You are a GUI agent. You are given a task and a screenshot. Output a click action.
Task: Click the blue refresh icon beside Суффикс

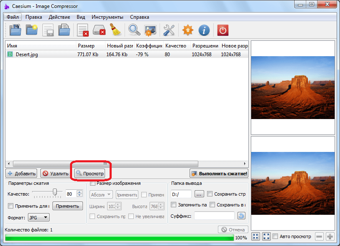[x=241, y=216]
